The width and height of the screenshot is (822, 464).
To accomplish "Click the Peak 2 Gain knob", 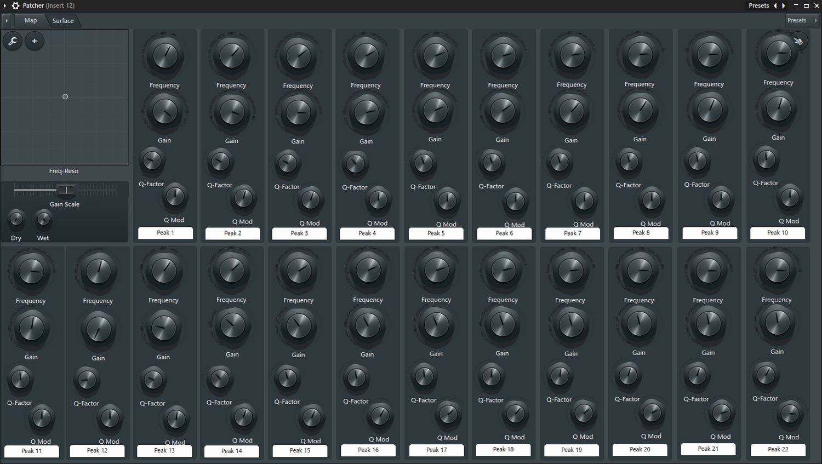I will [232, 112].
